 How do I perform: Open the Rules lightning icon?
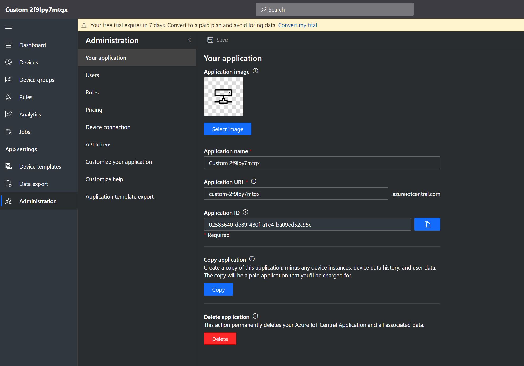[x=8, y=97]
